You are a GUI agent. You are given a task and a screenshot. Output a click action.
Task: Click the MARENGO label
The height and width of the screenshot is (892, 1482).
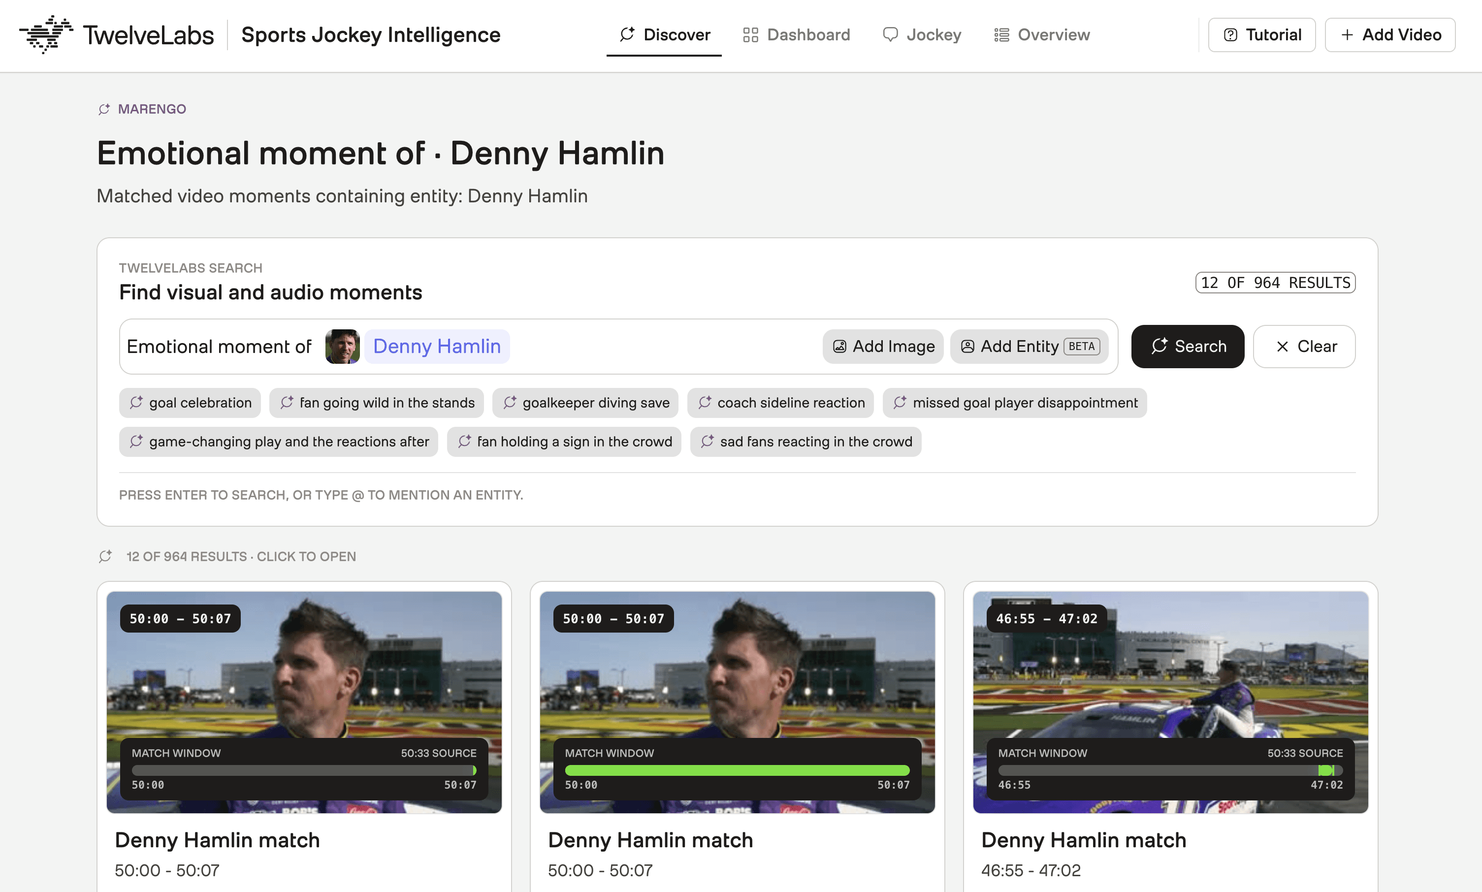tap(152, 109)
